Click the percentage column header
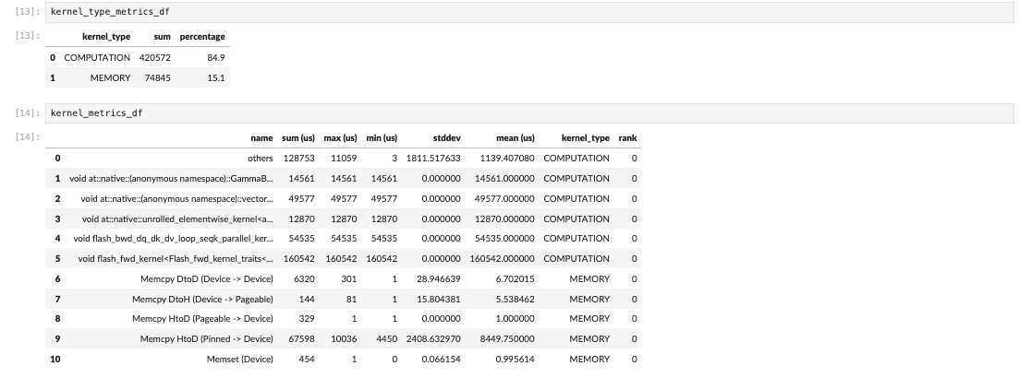 (202, 37)
